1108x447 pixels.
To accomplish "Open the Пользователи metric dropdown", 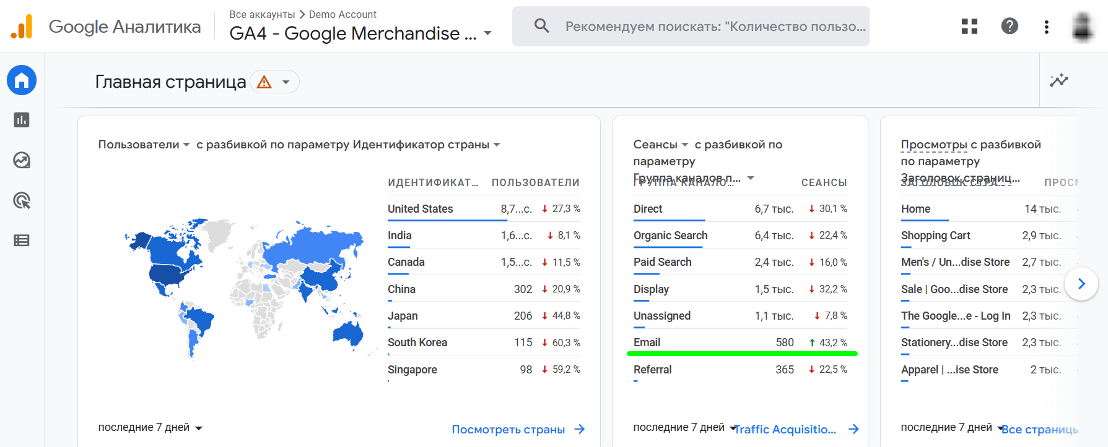I will tap(144, 145).
